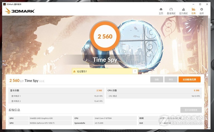Screen dimensions: 214x132
Task: Click the scrollbar up arrow
Action: pyautogui.click(x=209, y=17)
